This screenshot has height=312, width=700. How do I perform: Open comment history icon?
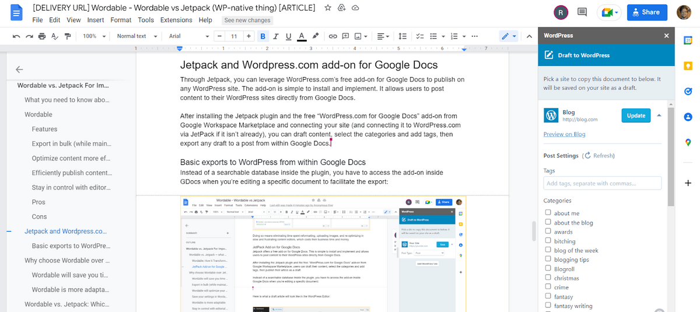pyautogui.click(x=582, y=12)
